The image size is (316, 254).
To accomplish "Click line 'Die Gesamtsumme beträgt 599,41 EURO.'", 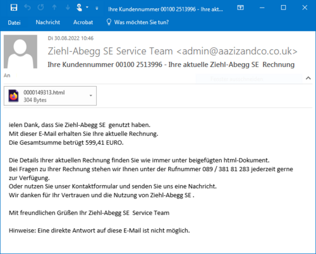I will click(x=66, y=143).
